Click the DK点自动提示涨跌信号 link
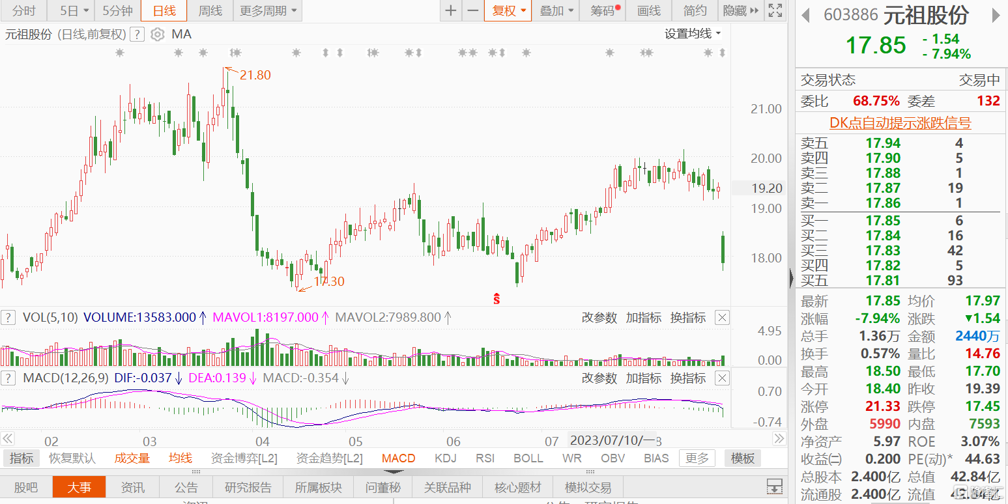 900,122
